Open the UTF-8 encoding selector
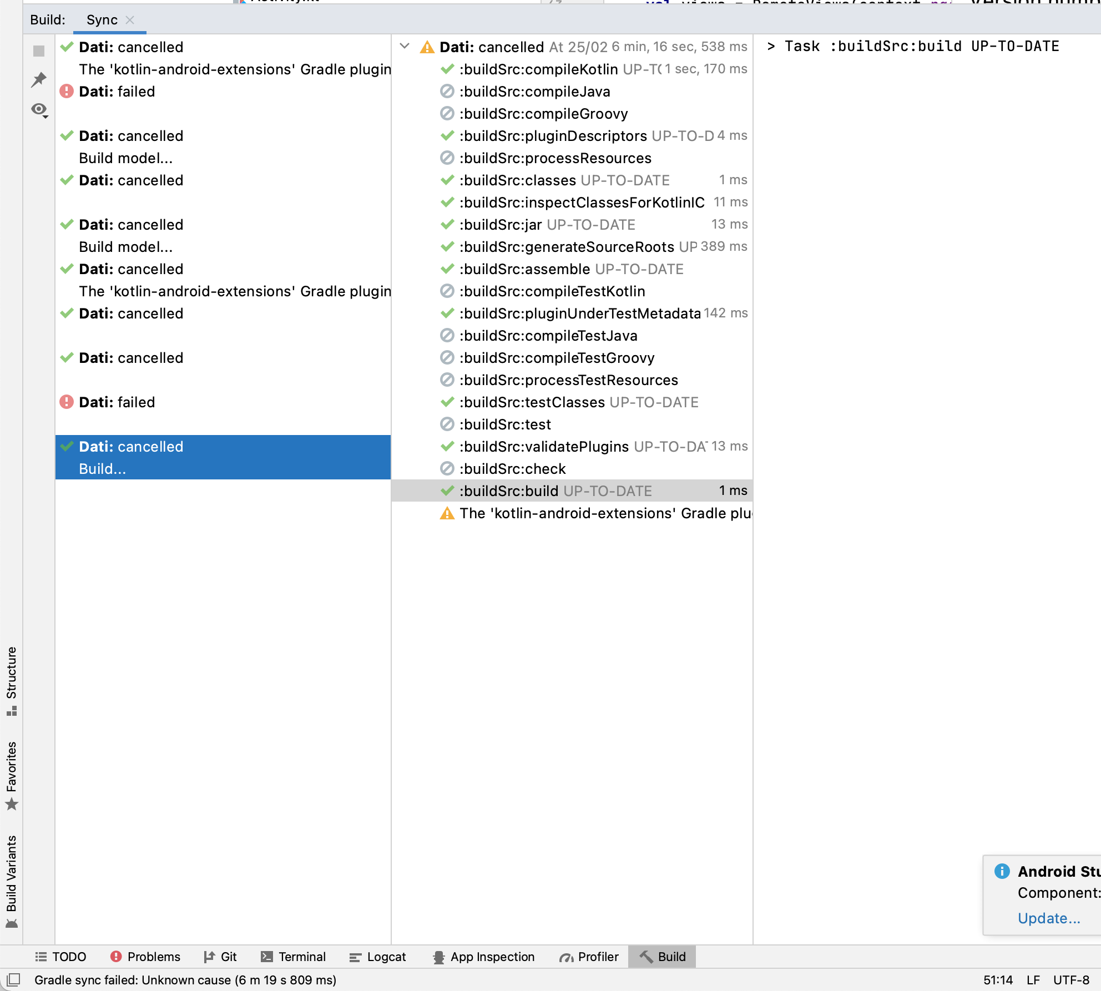Viewport: 1101px width, 991px height. pyautogui.click(x=1071, y=980)
